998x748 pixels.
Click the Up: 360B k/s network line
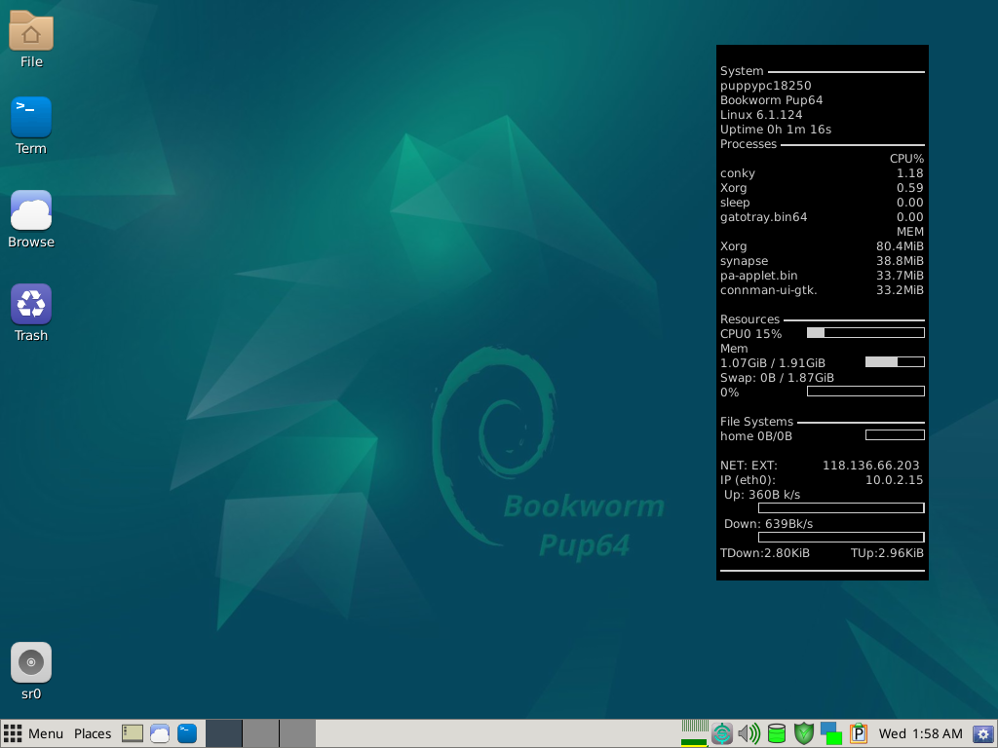(x=762, y=494)
